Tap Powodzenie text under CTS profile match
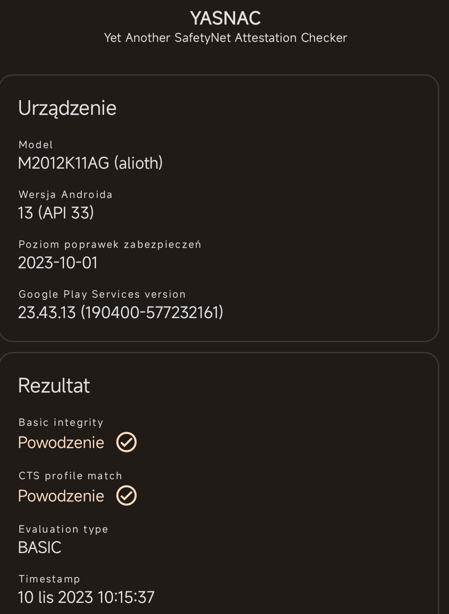 61,496
